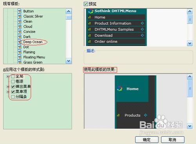Enable the 卷滚 checkbox
Viewport: 196px width, 144px height.
(13, 81)
